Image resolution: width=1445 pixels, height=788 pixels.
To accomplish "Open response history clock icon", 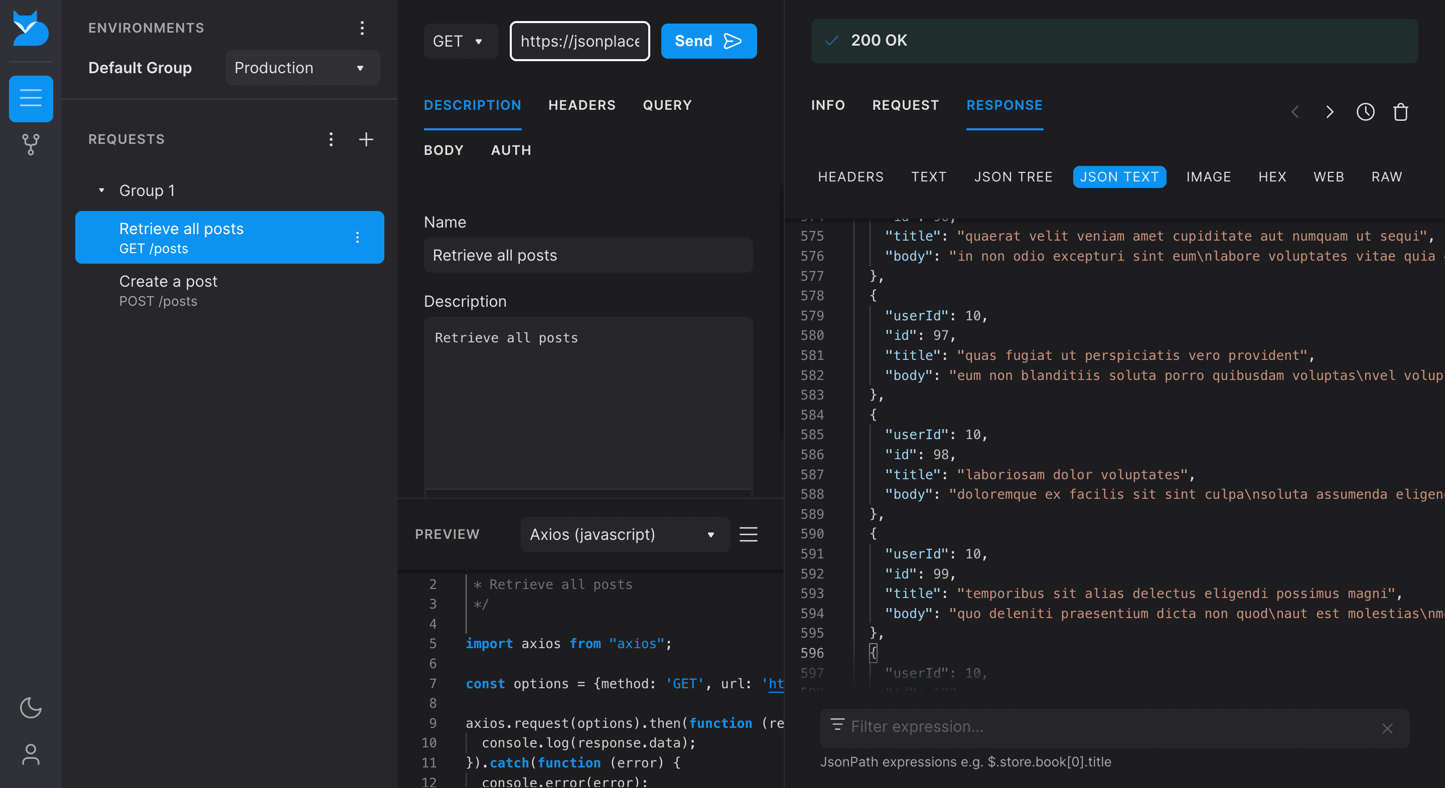I will point(1365,112).
